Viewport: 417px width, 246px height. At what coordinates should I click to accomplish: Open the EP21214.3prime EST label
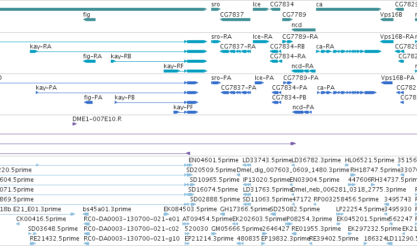[x=209, y=239]
